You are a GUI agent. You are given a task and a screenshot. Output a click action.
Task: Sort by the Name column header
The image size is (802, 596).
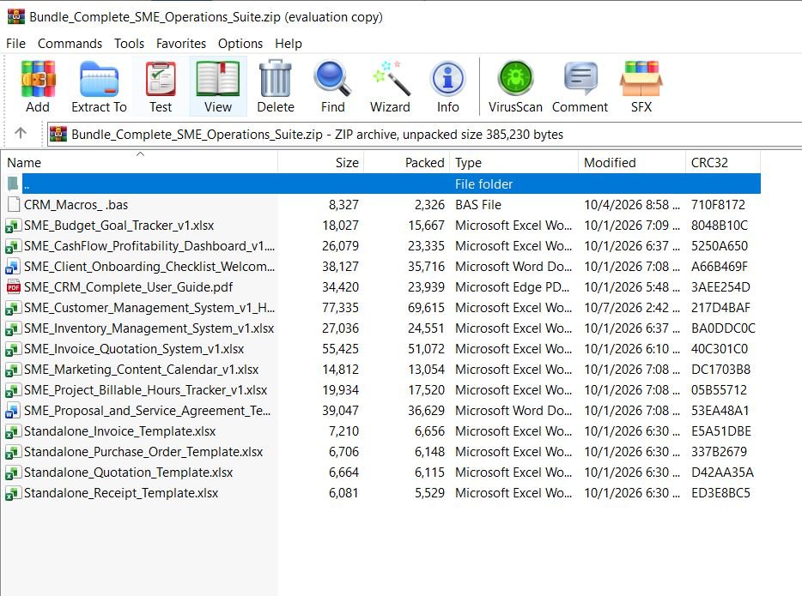[140, 162]
